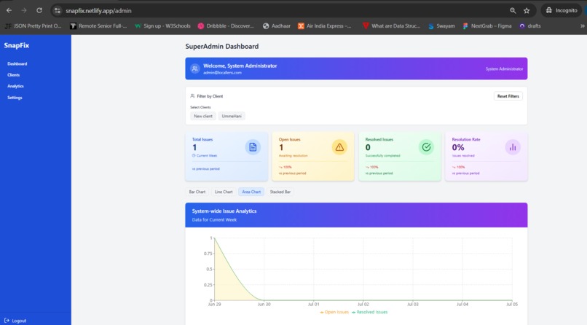Click the Jul 01 axis label

coord(313,305)
